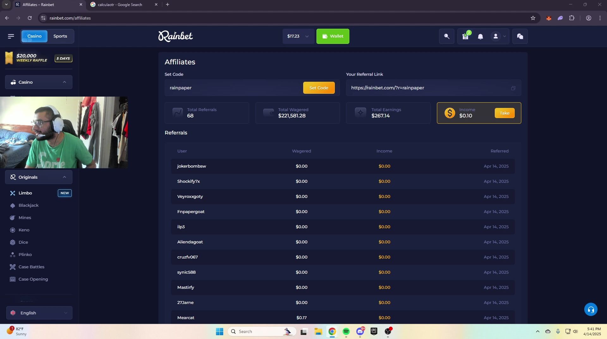Viewport: 607px width, 339px height.
Task: Click the Wagered column header
Action: tap(301, 151)
